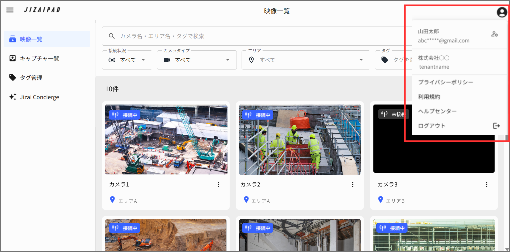Click the 接続中 badge on カメラ2

point(258,115)
